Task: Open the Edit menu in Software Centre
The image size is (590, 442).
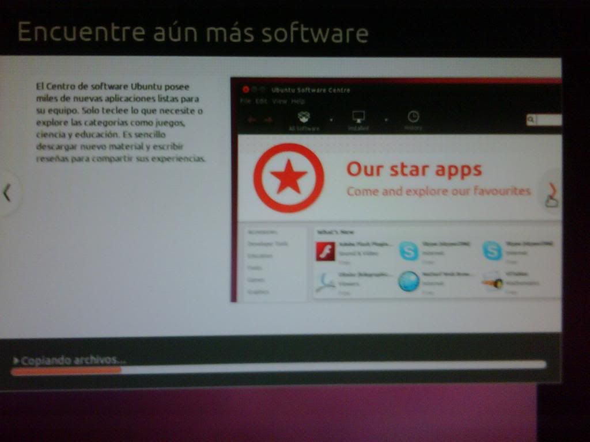Action: (261, 101)
